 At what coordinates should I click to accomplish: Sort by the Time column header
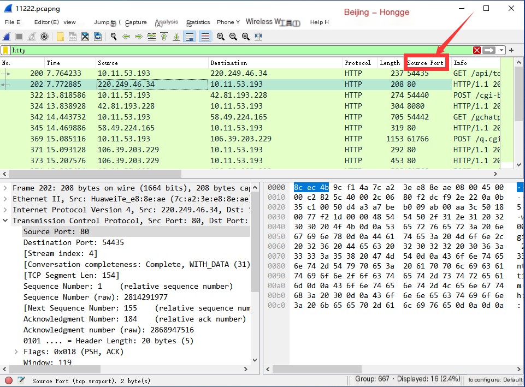click(70, 63)
